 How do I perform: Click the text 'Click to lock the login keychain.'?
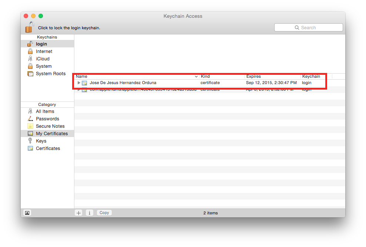[69, 28]
